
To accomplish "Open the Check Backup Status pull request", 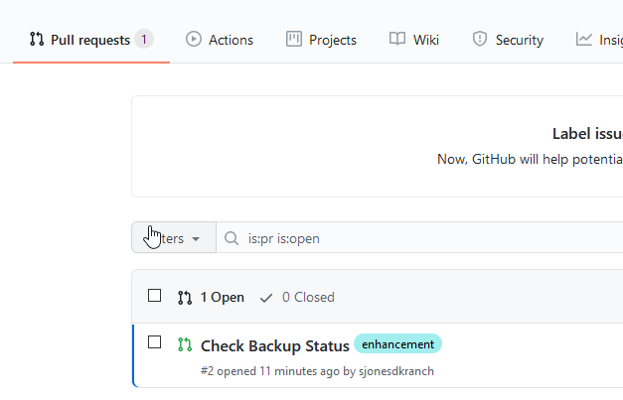I will coord(275,345).
